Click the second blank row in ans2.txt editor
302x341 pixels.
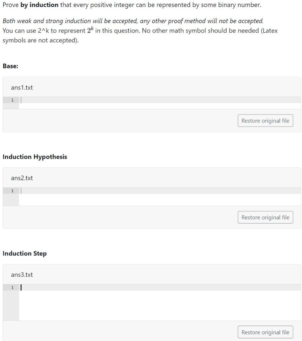133,199
